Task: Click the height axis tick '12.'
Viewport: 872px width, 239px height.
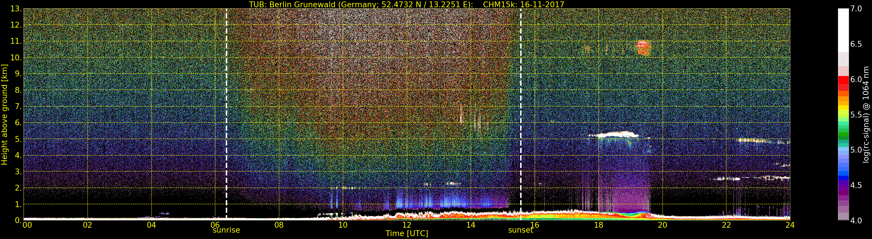Action: click(x=16, y=25)
